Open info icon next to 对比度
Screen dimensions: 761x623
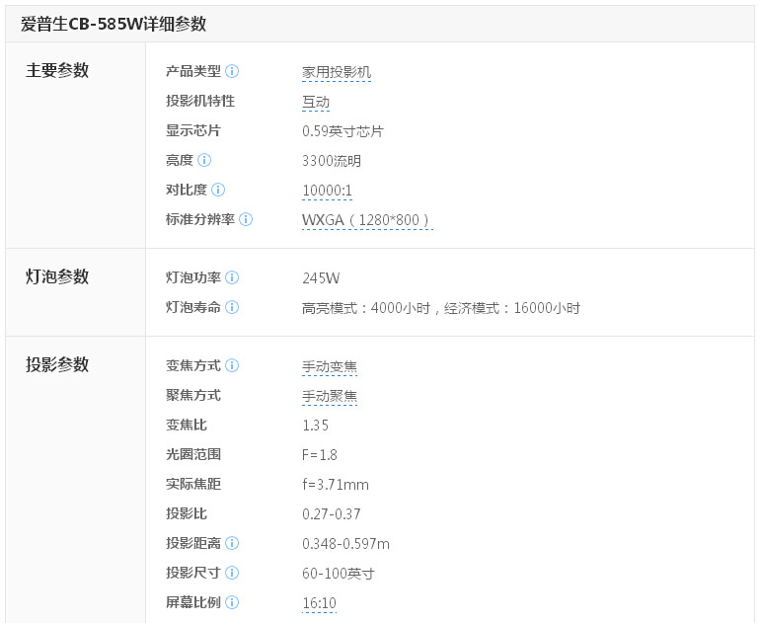click(218, 190)
